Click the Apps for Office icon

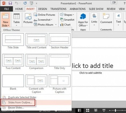pyautogui.click(x=83, y=16)
